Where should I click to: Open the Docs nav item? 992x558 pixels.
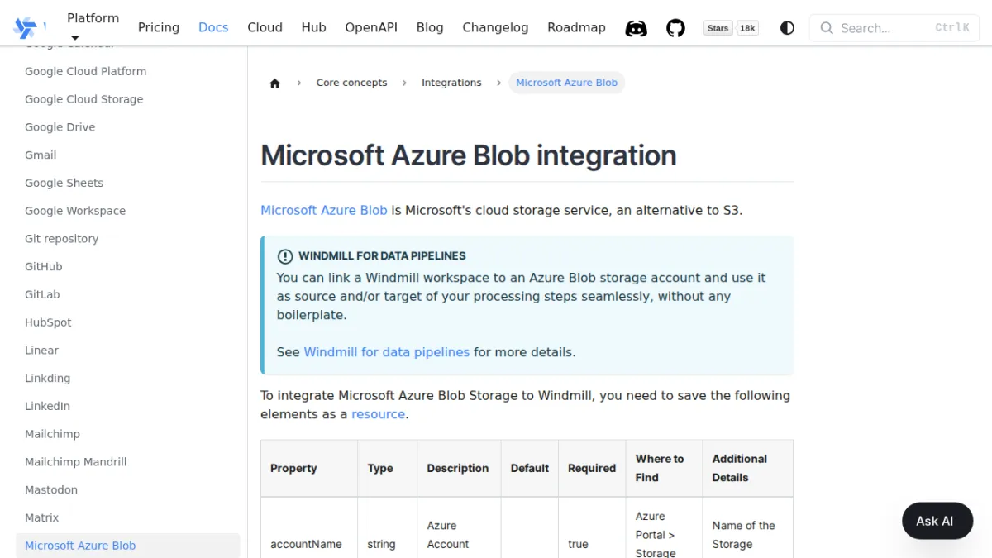(213, 27)
